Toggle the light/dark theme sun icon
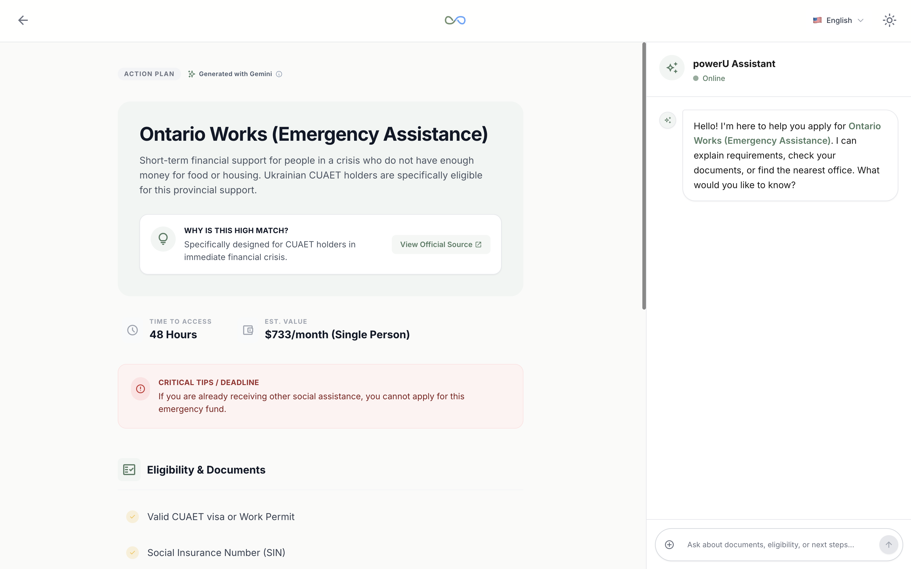Viewport: 911px width, 569px height. 889,20
